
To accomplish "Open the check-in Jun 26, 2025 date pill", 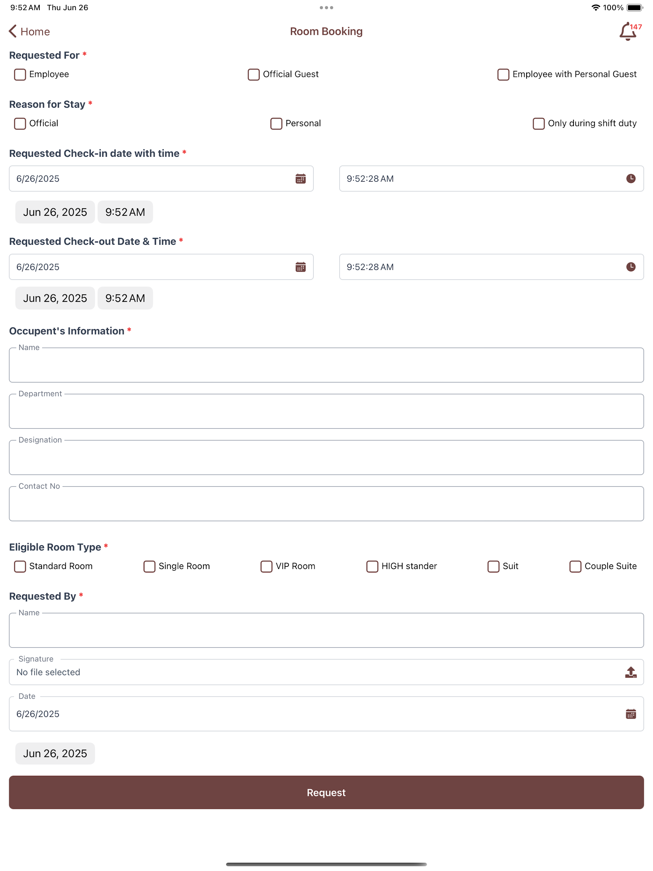I will coord(55,212).
